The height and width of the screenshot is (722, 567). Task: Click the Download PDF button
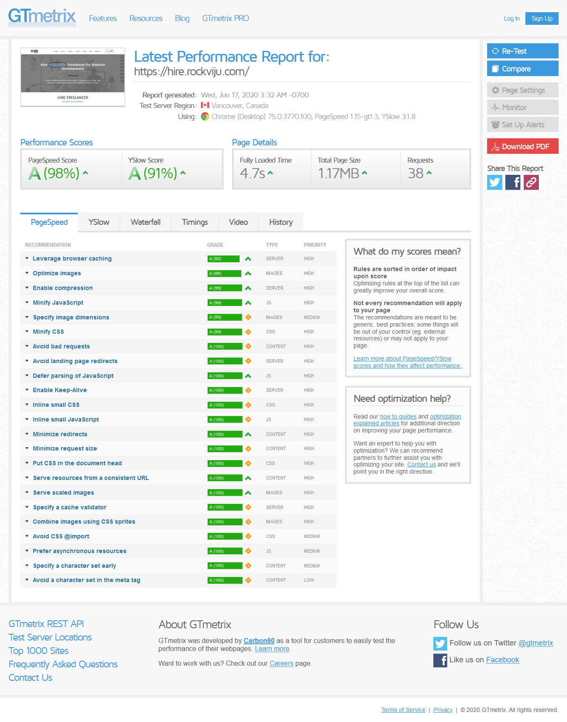[x=522, y=146]
